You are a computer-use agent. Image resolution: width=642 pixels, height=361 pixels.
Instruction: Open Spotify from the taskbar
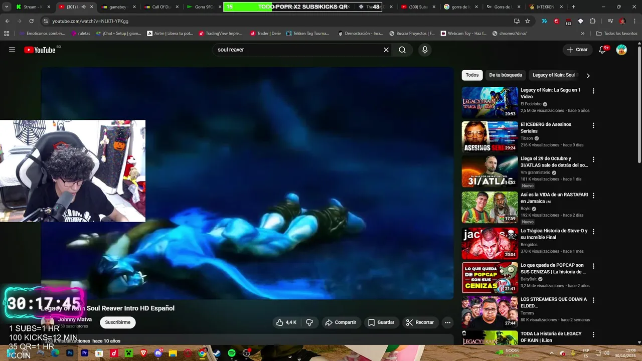click(232, 353)
